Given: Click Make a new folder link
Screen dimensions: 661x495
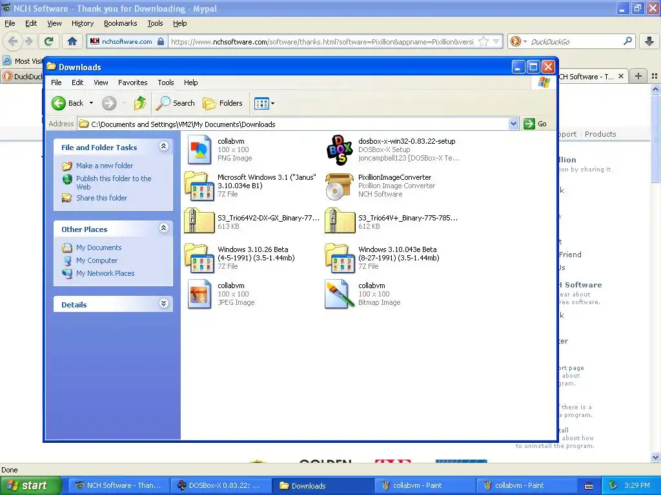Looking at the screenshot, I should point(105,166).
